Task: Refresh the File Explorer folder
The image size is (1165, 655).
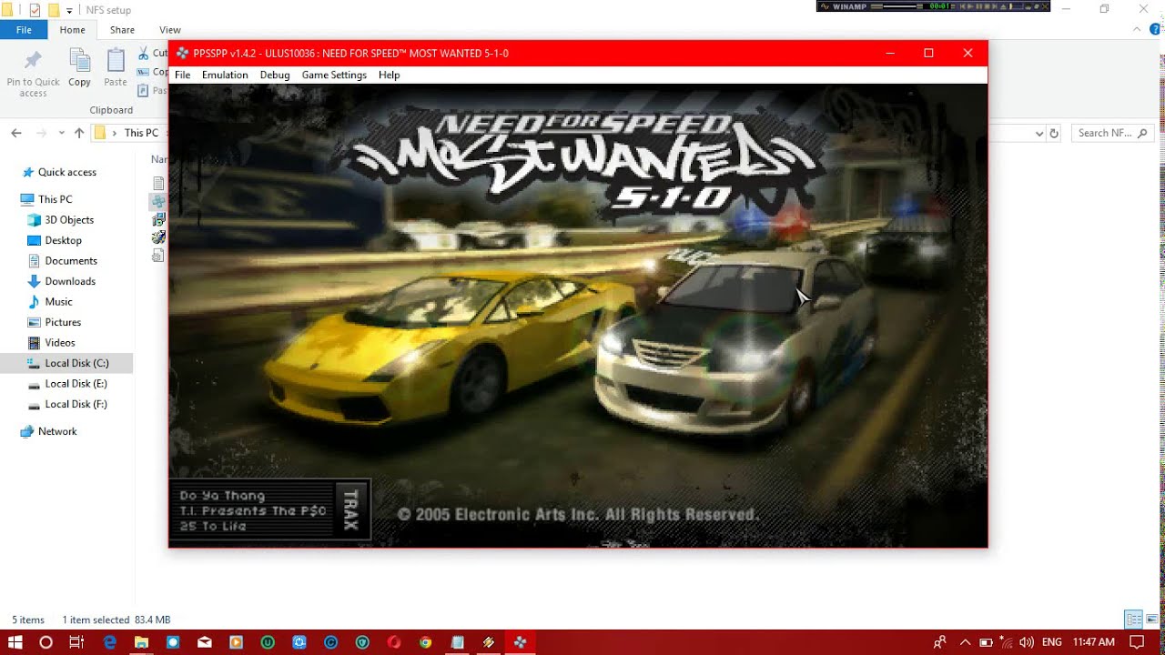Action: click(x=1054, y=133)
